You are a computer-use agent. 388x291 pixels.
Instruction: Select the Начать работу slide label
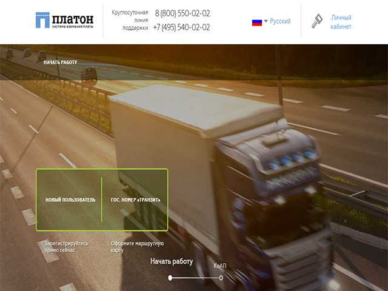(172, 261)
